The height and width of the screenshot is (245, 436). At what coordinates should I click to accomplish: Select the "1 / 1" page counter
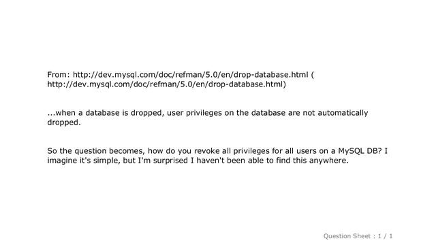coord(385,236)
